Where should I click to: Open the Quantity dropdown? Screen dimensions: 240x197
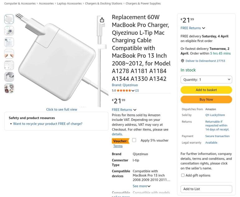tap(206, 79)
